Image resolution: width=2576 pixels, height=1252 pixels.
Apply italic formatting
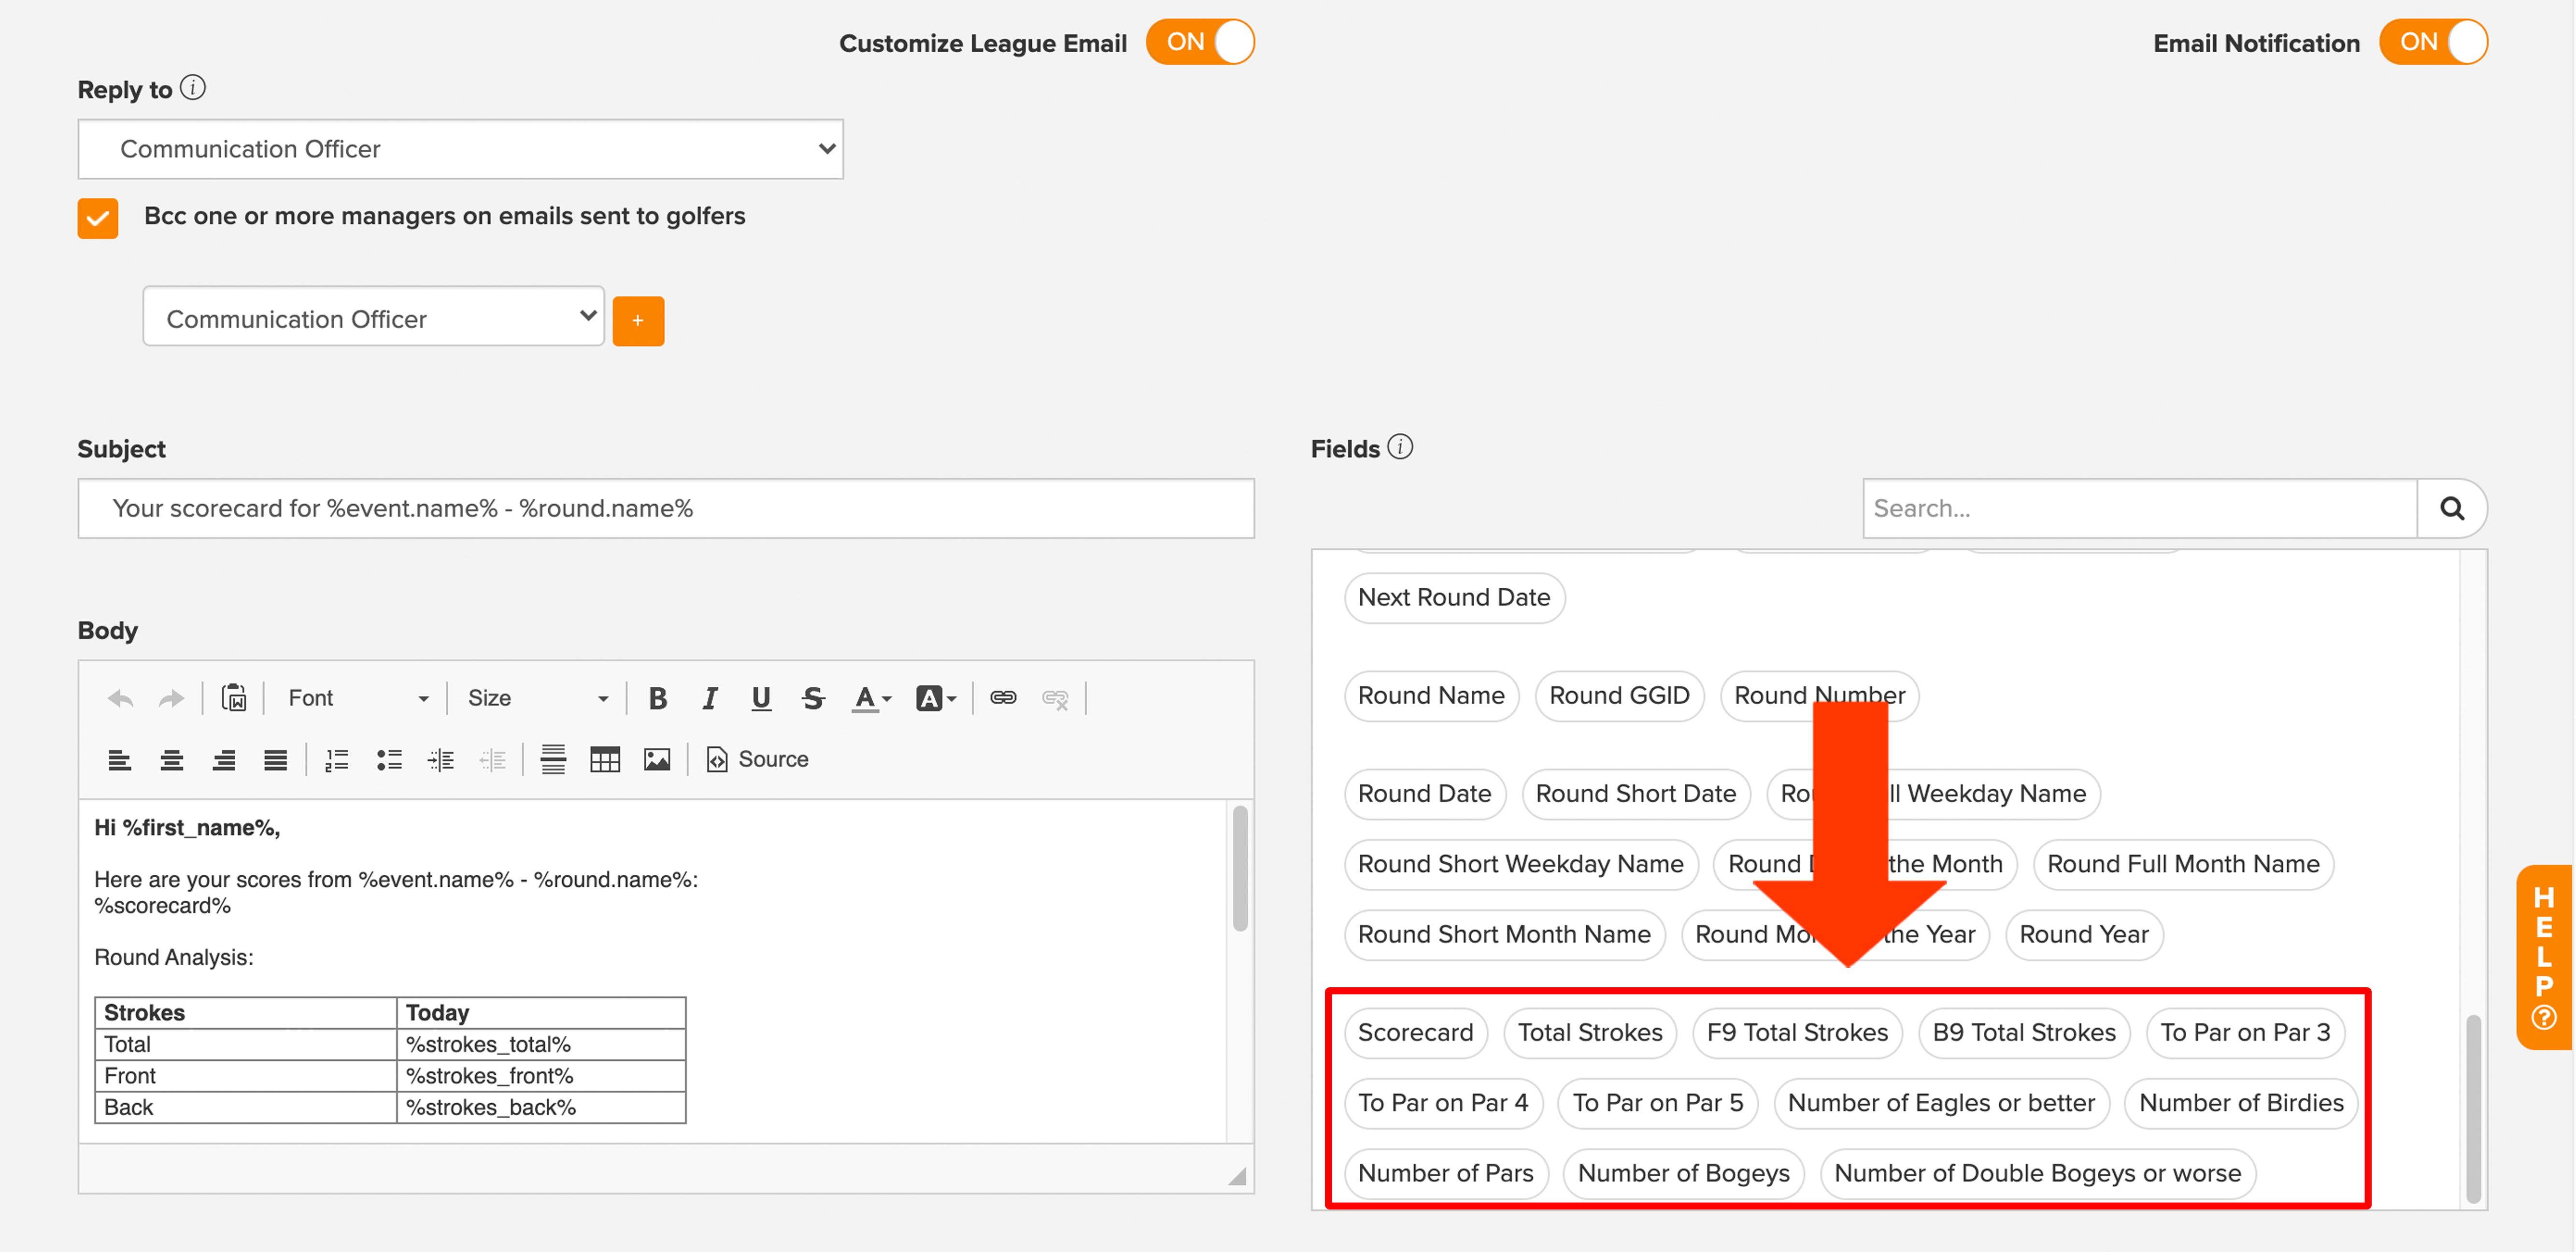[x=709, y=698]
